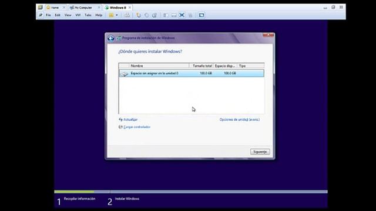Click the console view toolbar icon
Screen dimensions: 376x211
[202, 15]
